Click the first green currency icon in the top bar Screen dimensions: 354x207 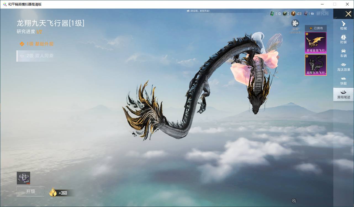[272, 13]
